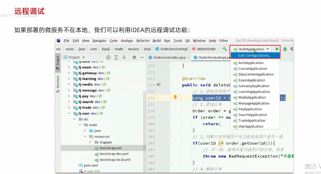Open the Refactor menu
The width and height of the screenshot is (321, 174).
tap(143, 41)
